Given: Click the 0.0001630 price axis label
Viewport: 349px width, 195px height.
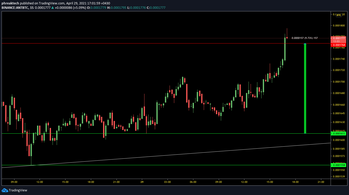Looking at the screenshot, I should 339,122.
